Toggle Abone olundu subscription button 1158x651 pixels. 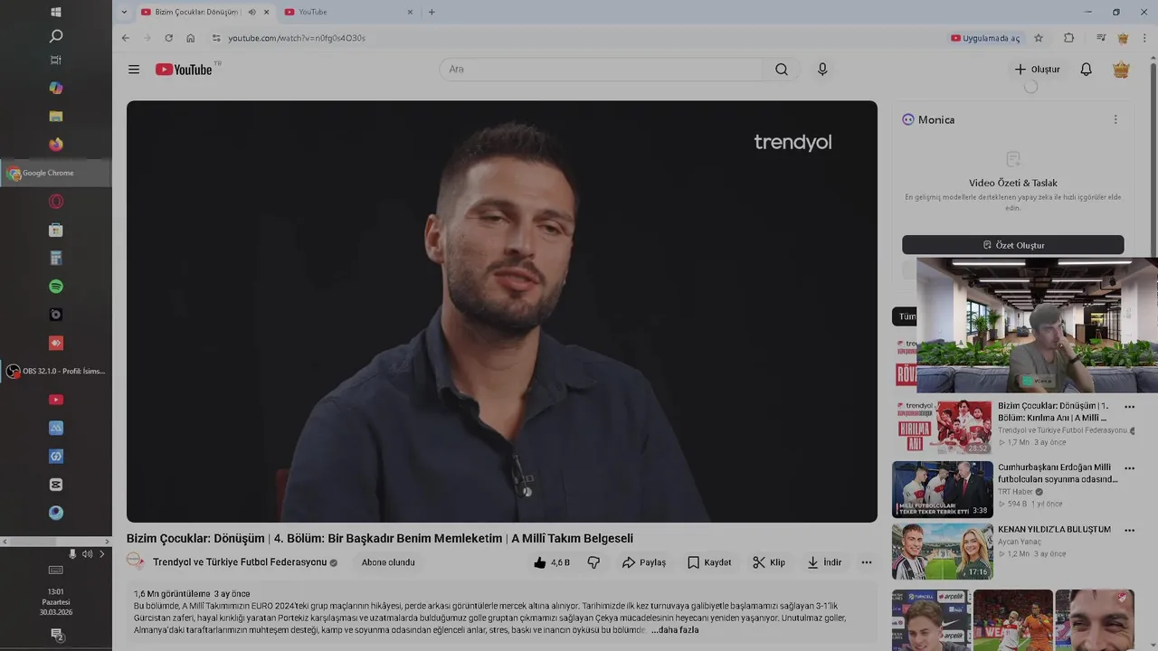tap(388, 562)
